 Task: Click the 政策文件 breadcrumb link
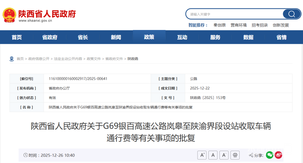click(x=93, y=59)
